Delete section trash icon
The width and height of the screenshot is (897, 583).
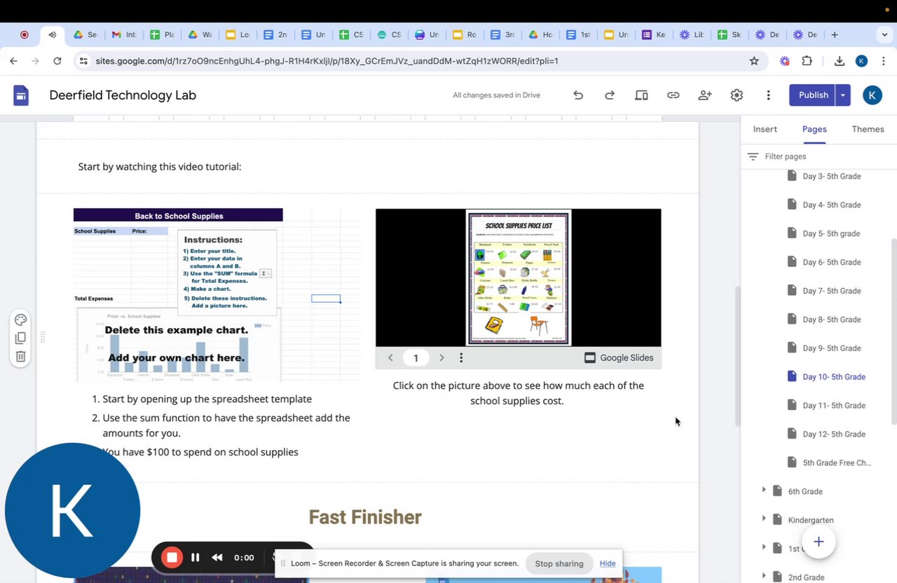20,356
